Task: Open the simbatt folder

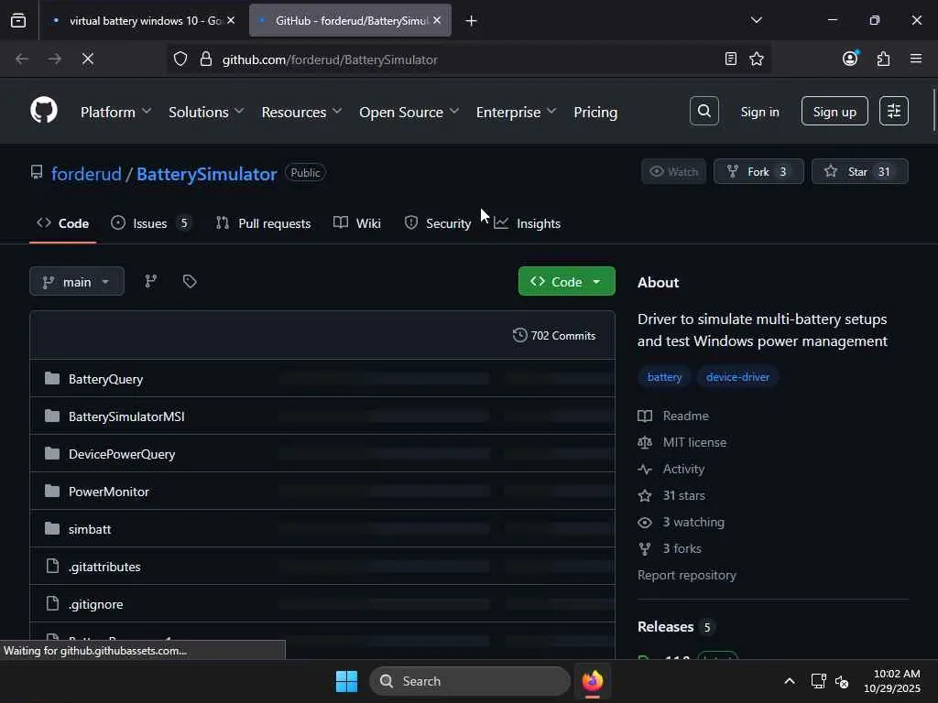Action: click(90, 529)
